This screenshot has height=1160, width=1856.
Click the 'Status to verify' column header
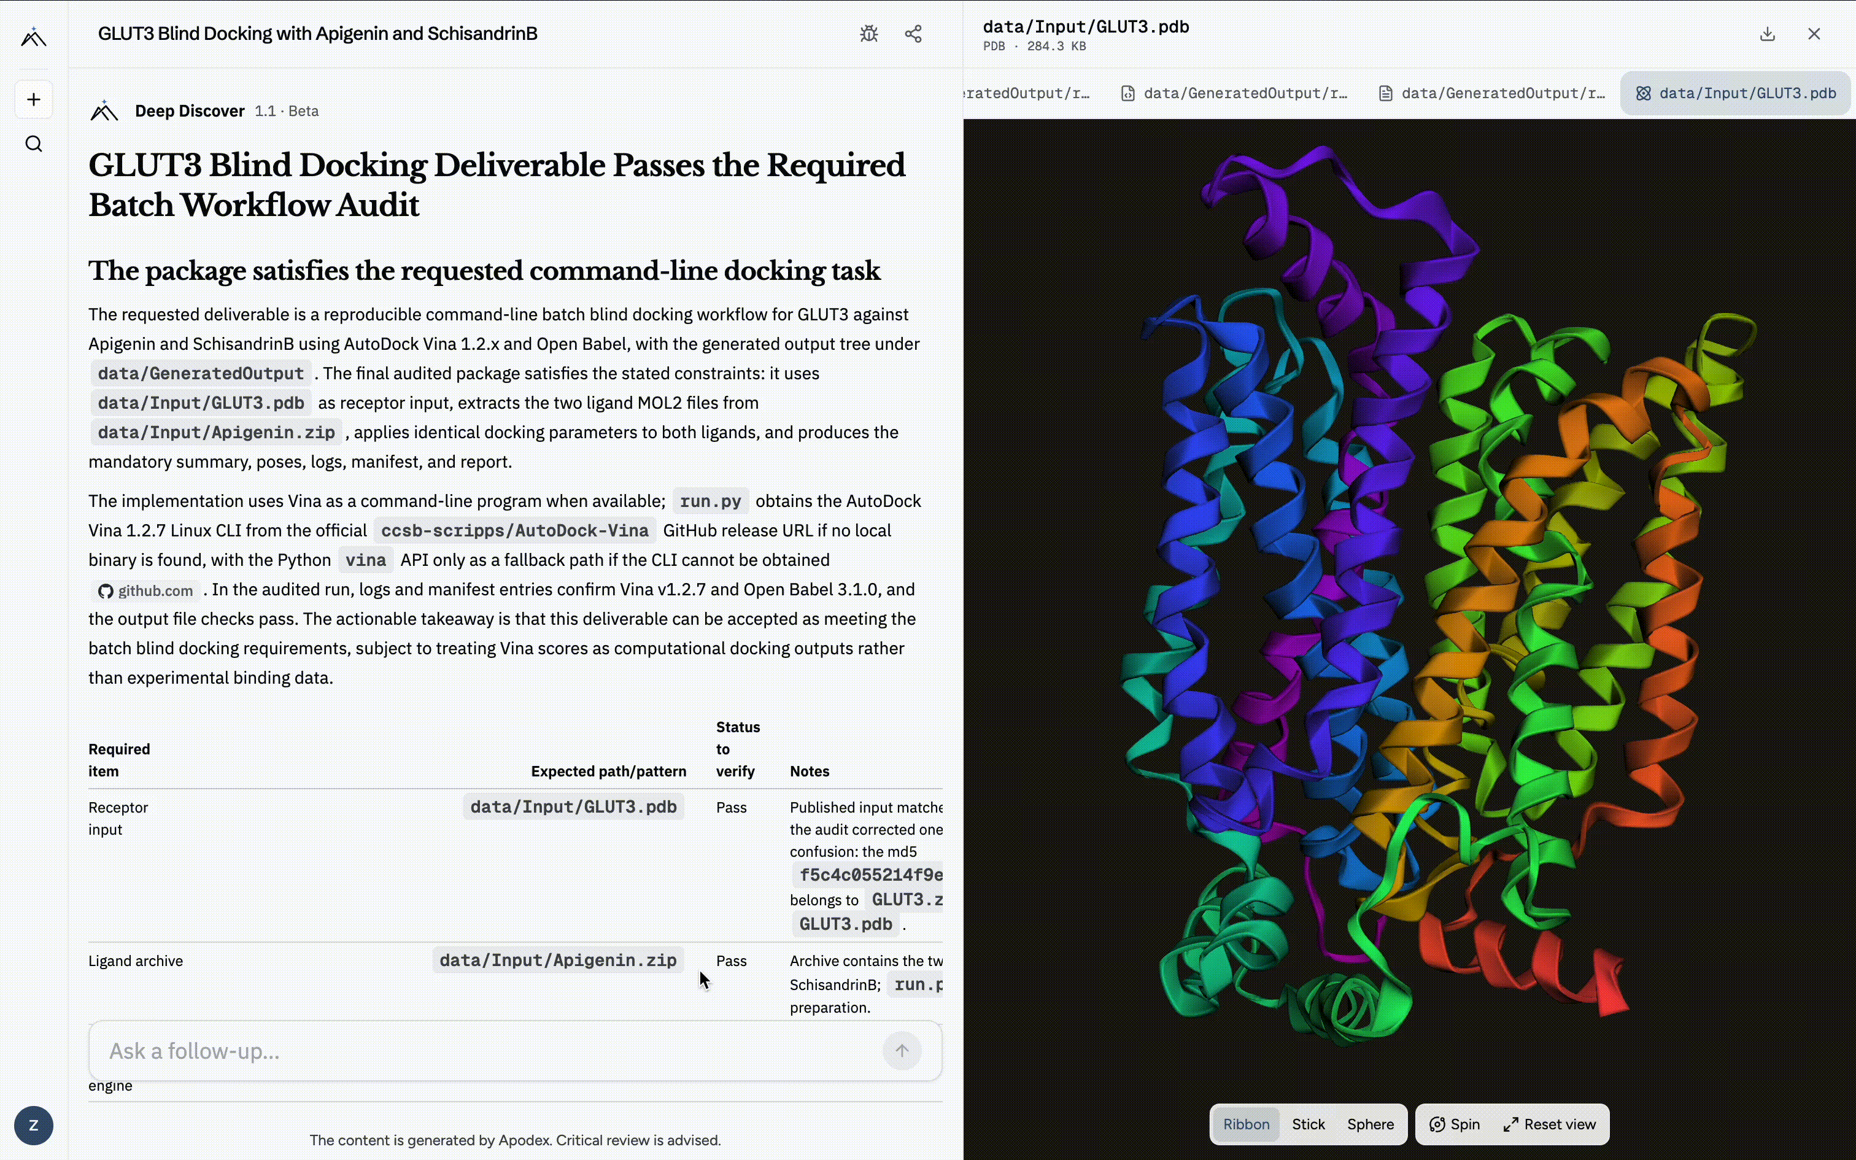click(738, 749)
